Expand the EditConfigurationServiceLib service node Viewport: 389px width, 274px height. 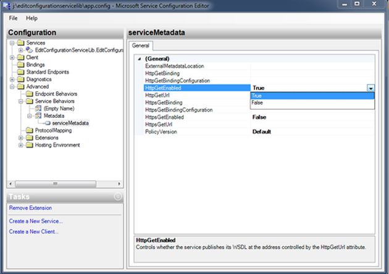(21, 51)
